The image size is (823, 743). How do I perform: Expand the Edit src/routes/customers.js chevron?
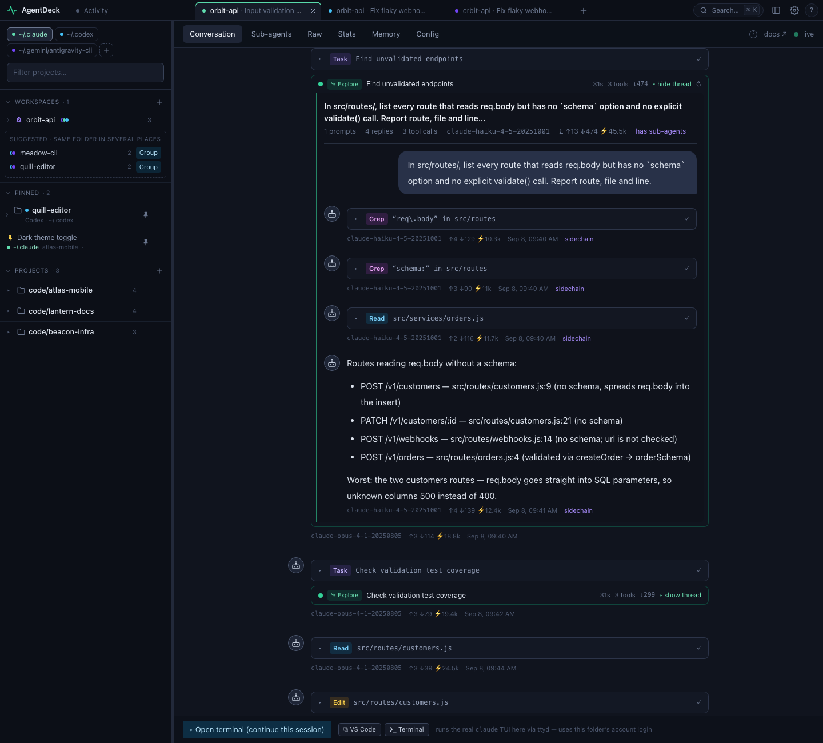[320, 702]
